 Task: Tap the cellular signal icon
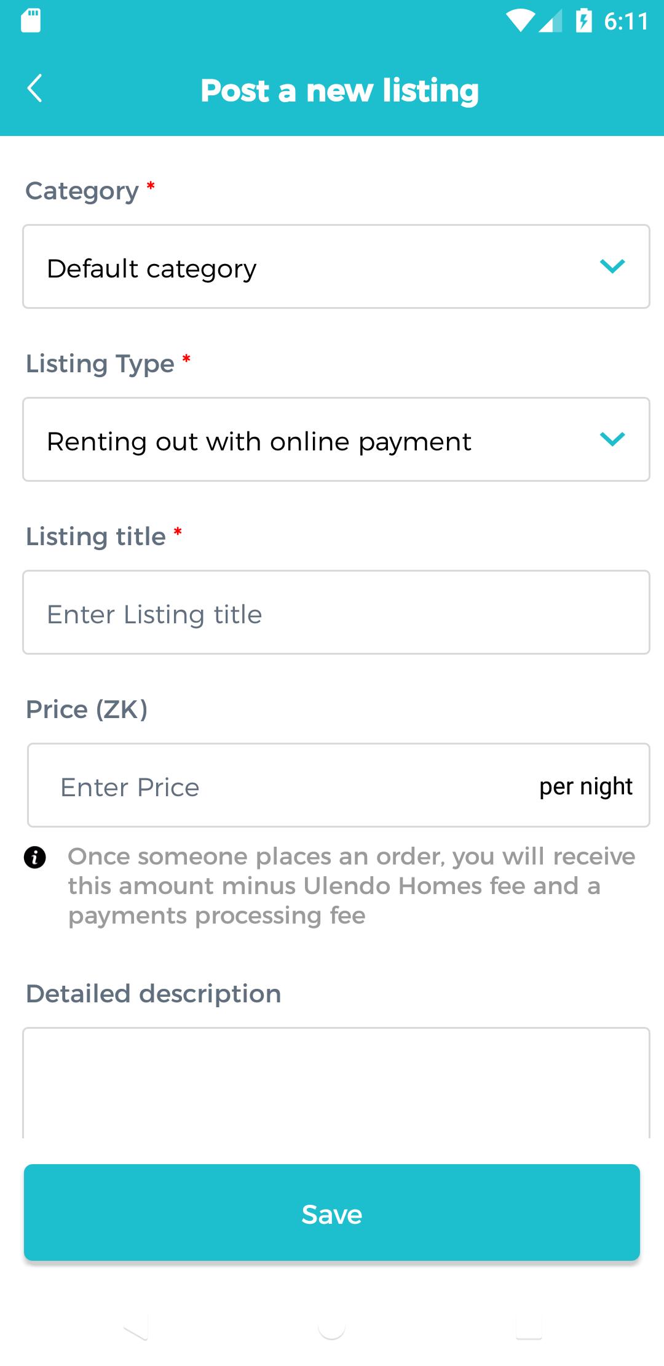pyautogui.click(x=550, y=22)
